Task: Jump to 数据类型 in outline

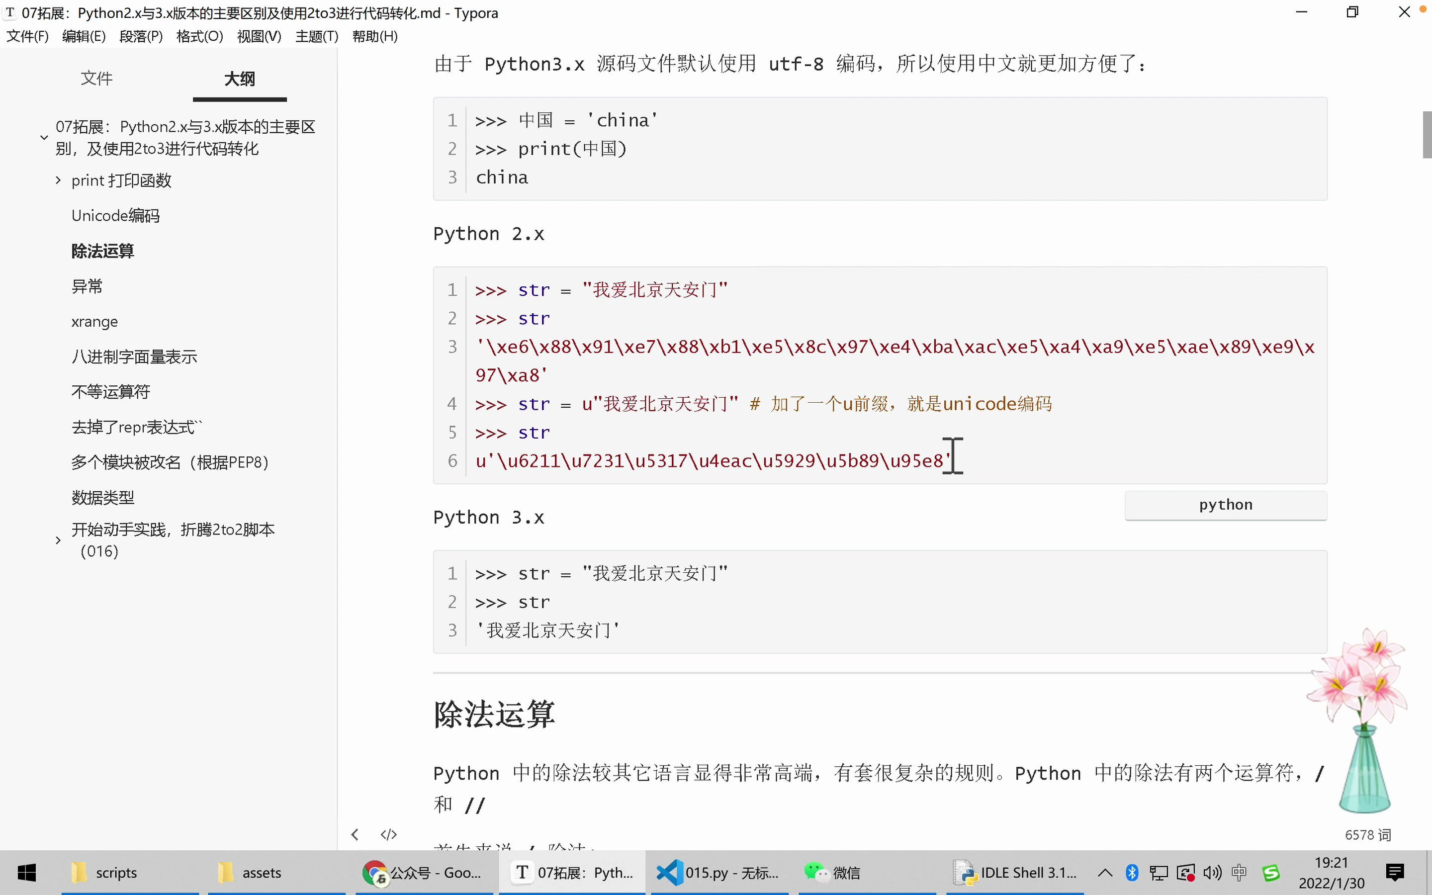Action: 102,497
